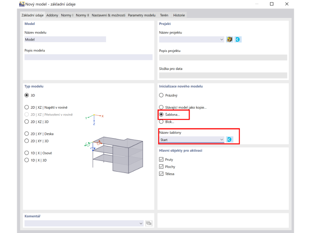
Task: Click the Popis projektu field
Action: coord(223,58)
